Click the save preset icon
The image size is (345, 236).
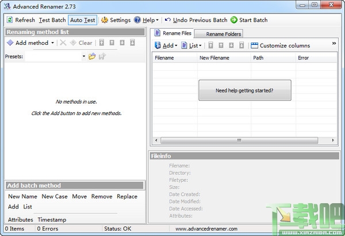(102, 56)
